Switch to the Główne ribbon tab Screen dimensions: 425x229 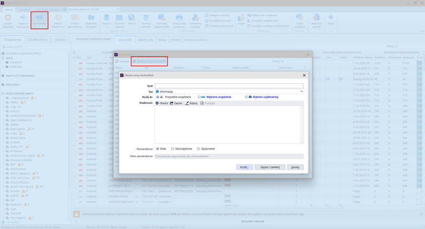coord(9,9)
